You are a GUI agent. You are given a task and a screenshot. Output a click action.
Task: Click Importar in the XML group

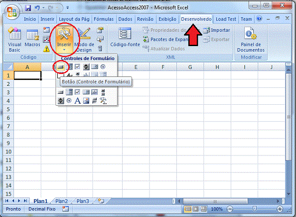click(x=217, y=30)
